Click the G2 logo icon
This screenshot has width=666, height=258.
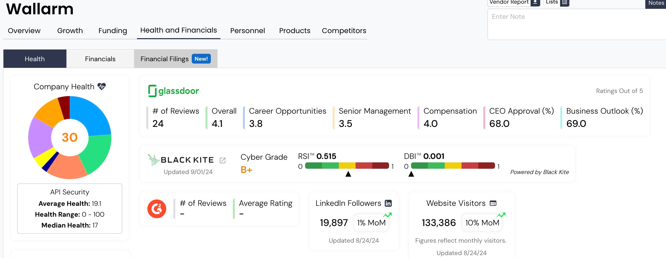(x=157, y=209)
